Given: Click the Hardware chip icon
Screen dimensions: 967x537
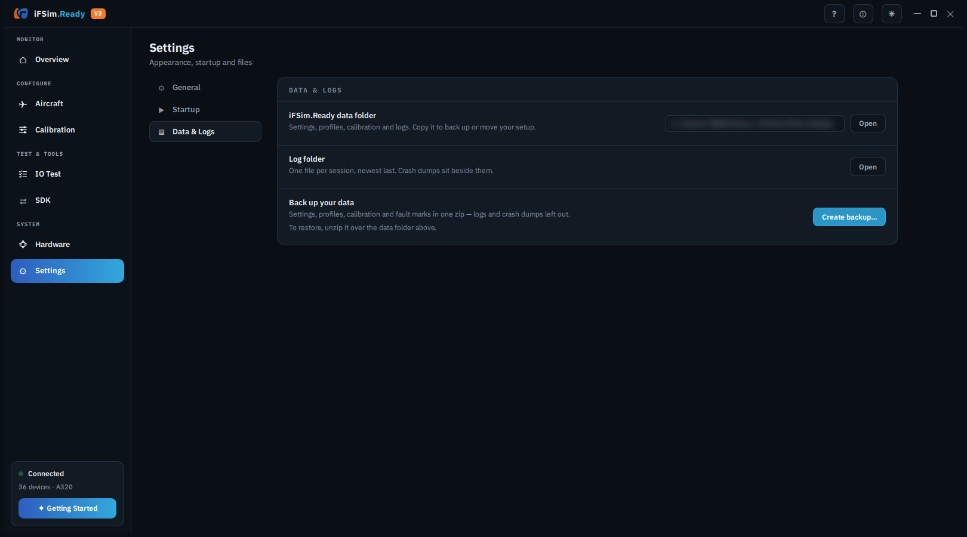Looking at the screenshot, I should 23,245.
